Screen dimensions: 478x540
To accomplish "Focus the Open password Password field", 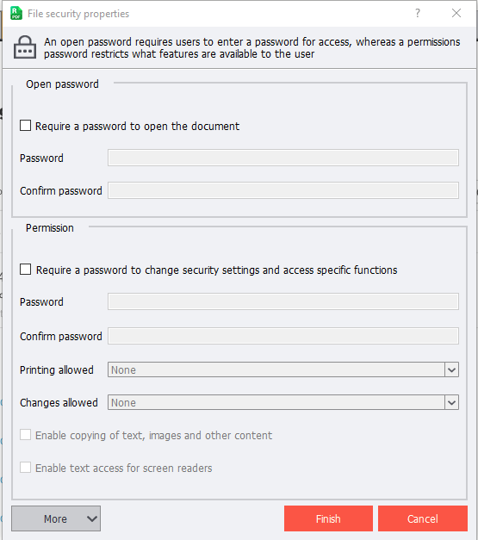I will (283, 158).
